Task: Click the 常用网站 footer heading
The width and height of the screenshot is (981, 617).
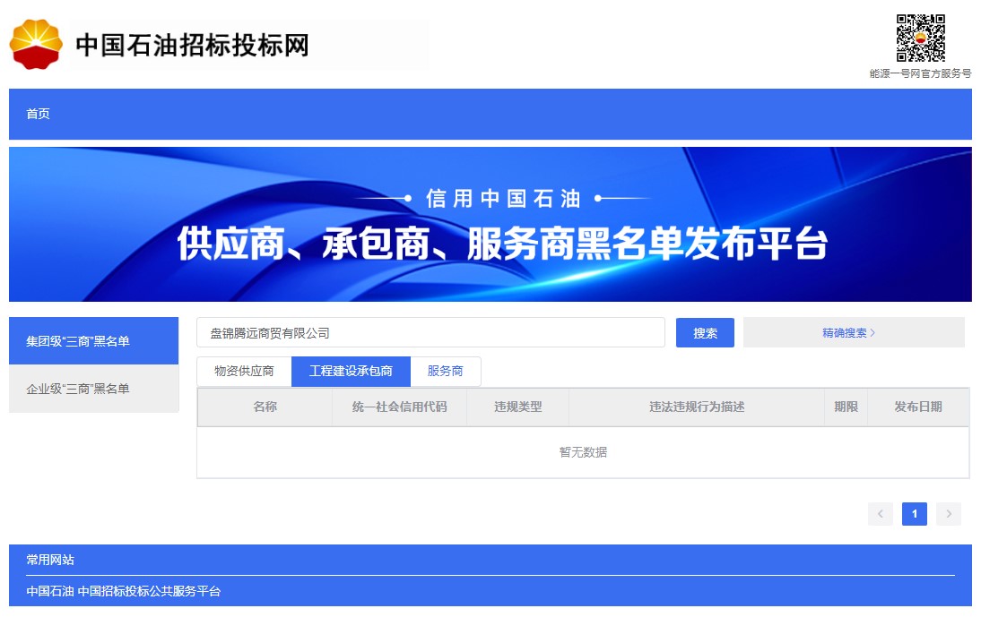Action: point(50,560)
